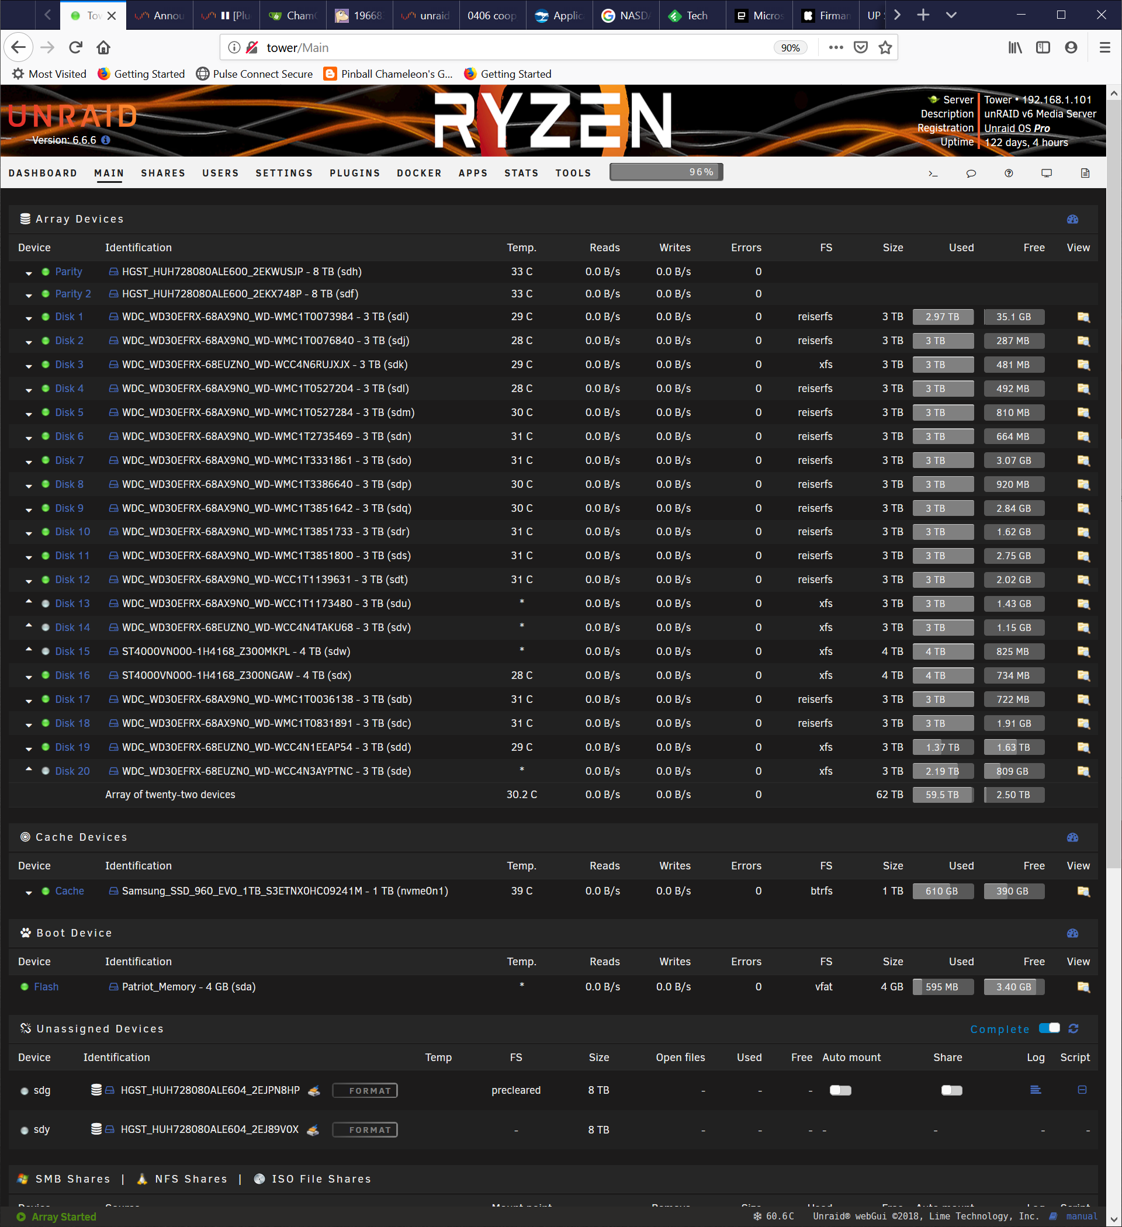
Task: Click FORMAT for HGST_2EJ89V0X
Action: point(365,1130)
